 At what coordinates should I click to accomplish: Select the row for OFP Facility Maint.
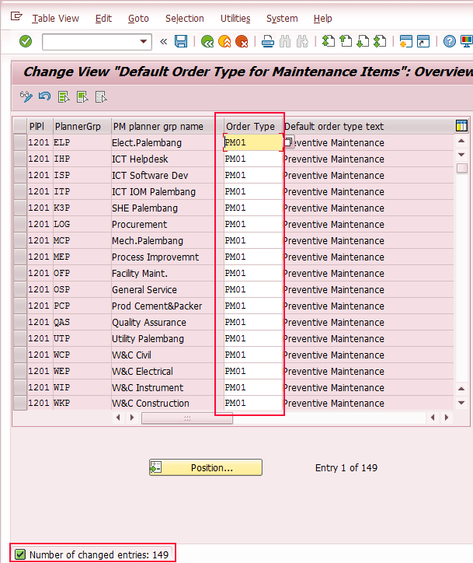20,273
